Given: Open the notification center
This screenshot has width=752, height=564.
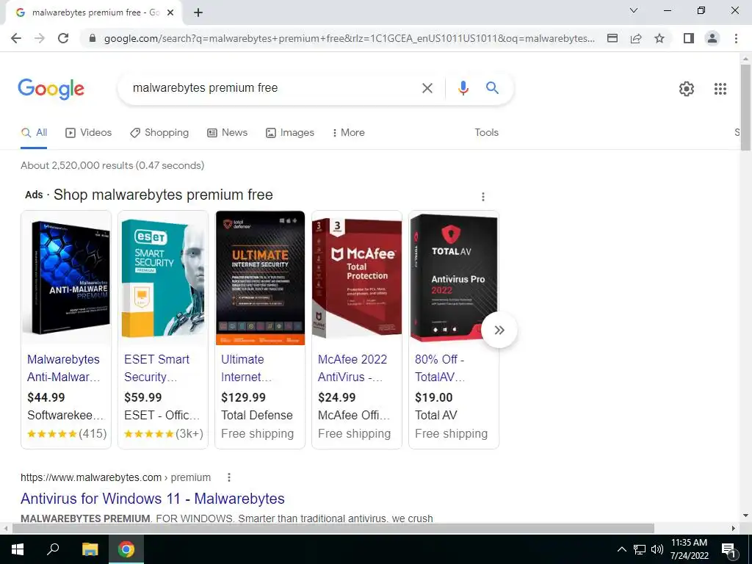Looking at the screenshot, I should [728, 550].
